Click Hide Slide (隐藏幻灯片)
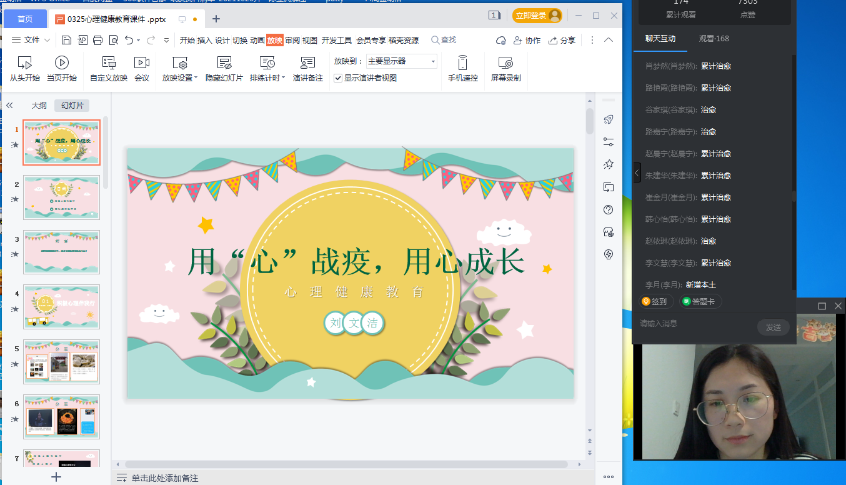This screenshot has height=485, width=846. coord(224,69)
